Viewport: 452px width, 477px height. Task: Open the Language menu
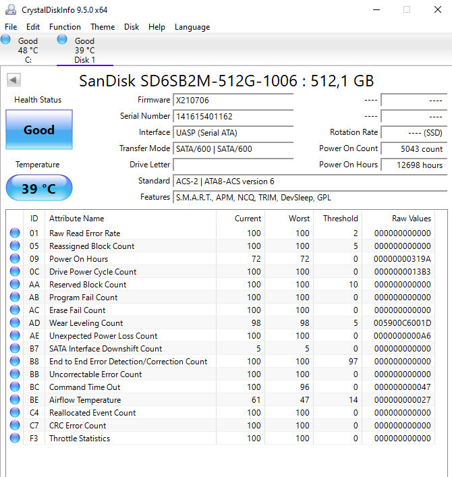point(192,27)
